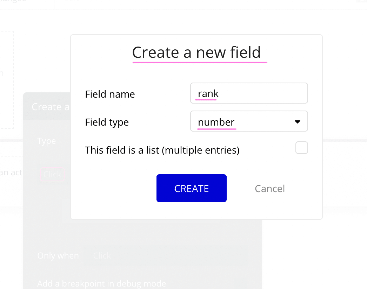Select the 'number' field type box
Image resolution: width=367 pixels, height=289 pixels.
249,121
